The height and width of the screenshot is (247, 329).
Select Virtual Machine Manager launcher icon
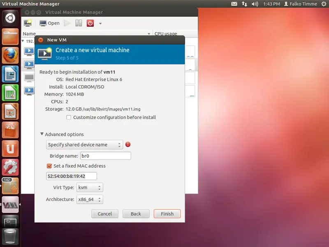click(10, 205)
